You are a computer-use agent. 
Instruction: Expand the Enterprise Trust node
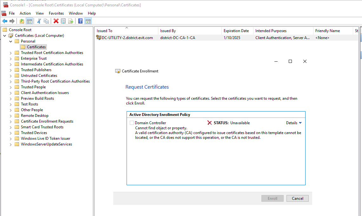pyautogui.click(x=10, y=59)
